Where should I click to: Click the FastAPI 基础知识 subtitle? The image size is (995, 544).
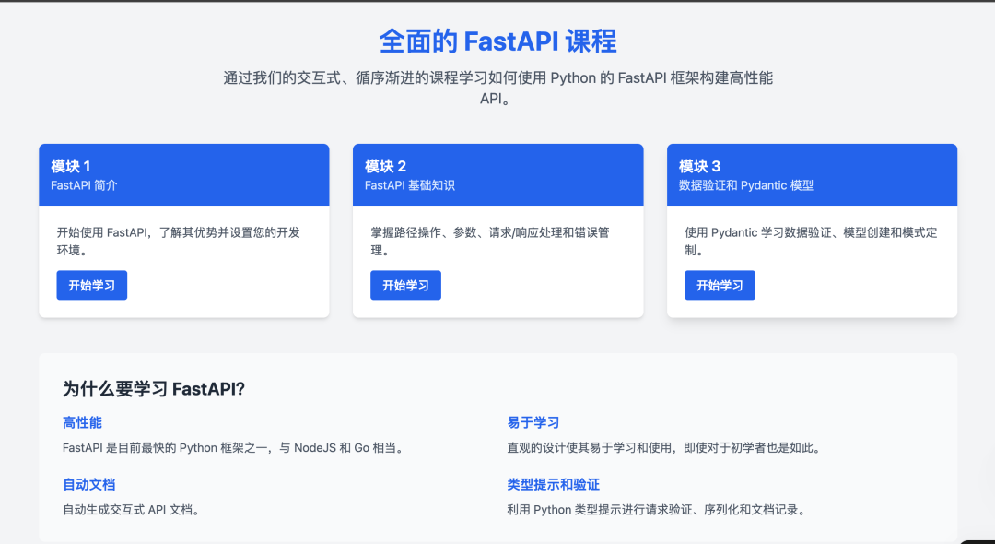coord(409,185)
